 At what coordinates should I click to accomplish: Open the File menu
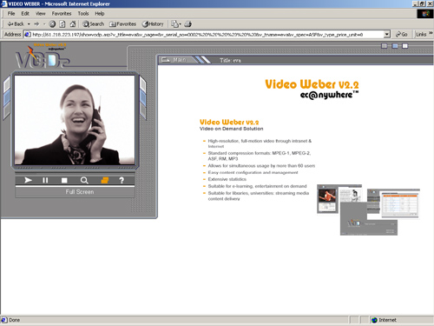[11, 14]
